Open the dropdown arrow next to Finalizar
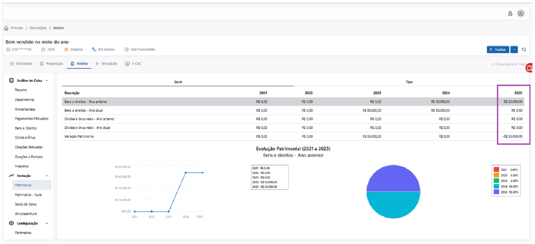 pos(514,50)
